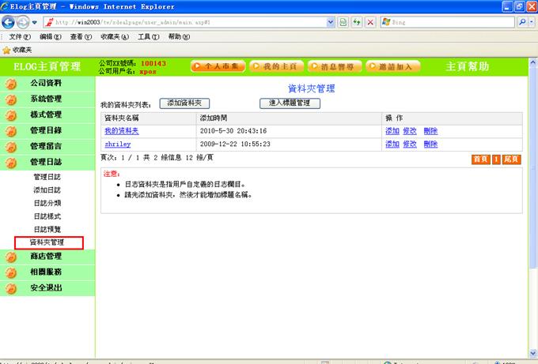
Task: Click the browser Back arrow button
Action: tap(9, 21)
